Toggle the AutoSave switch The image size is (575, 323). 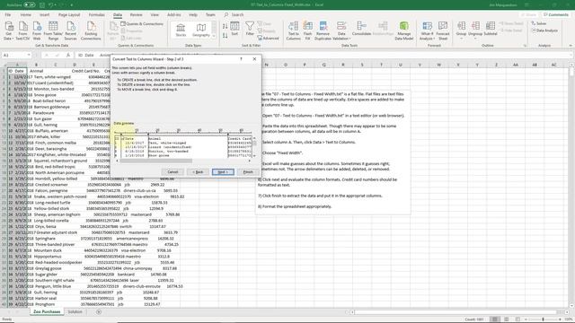click(30, 5)
